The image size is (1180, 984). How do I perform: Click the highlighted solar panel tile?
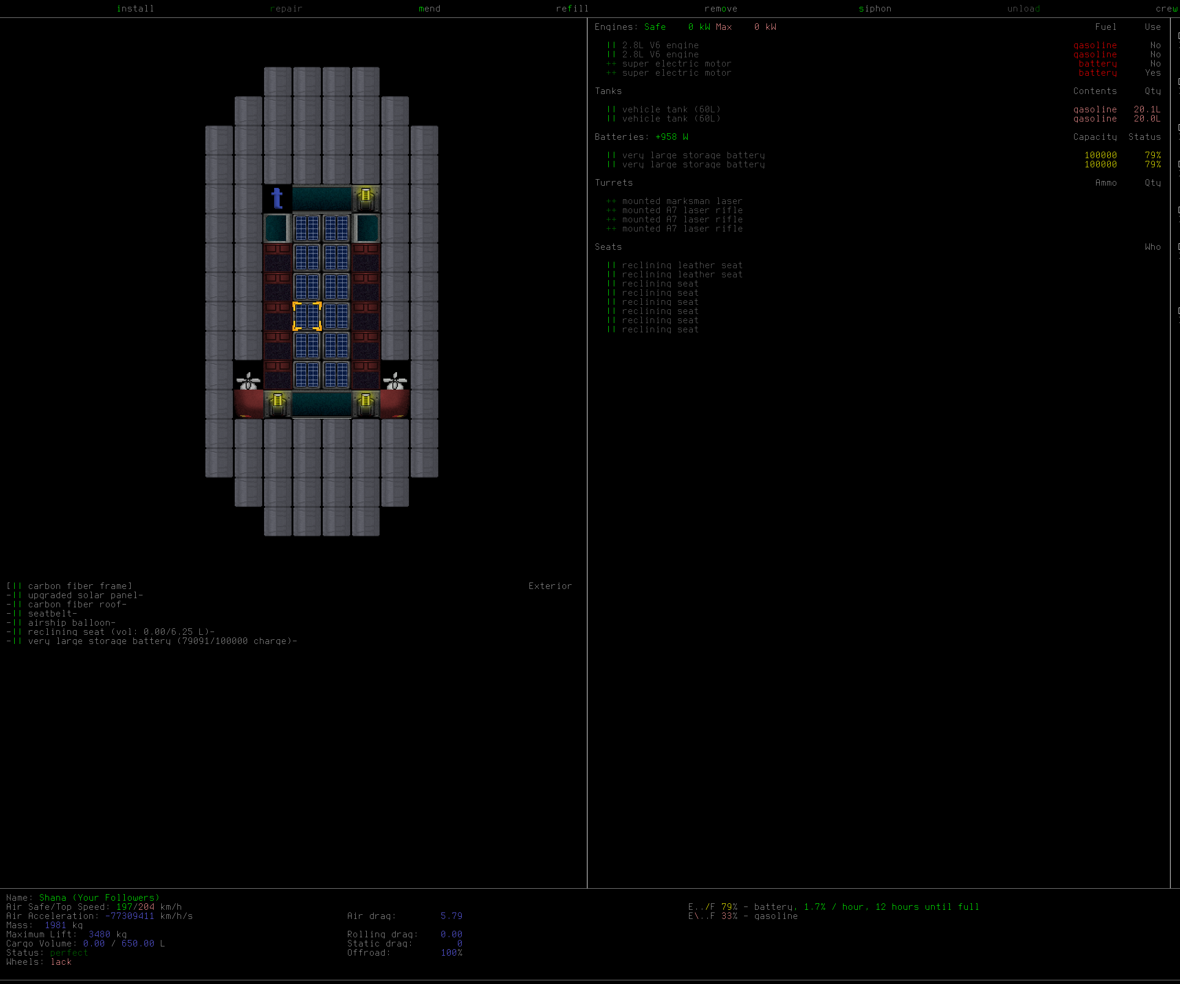[307, 316]
